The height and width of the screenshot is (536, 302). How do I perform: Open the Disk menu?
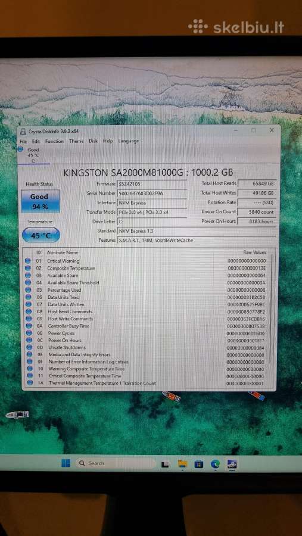94,141
